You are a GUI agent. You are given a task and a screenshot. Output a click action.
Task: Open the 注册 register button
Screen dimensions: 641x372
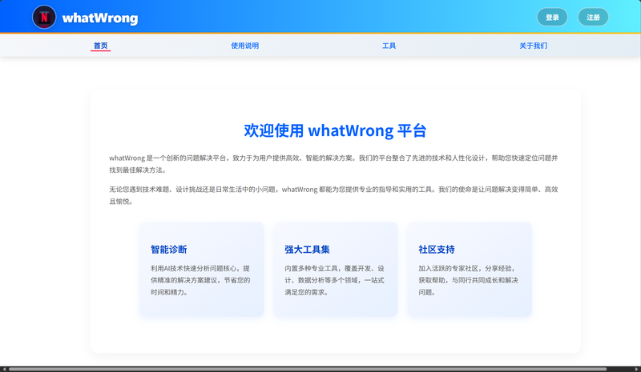[x=593, y=17]
